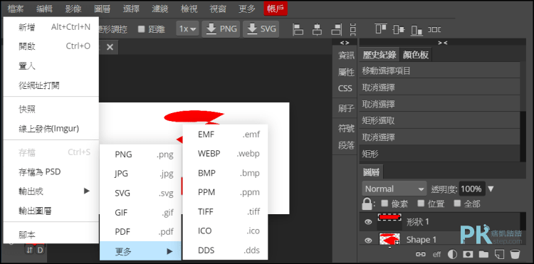Collapse the side panel with <> button
This screenshot has height=264, width=534.
[x=345, y=43]
